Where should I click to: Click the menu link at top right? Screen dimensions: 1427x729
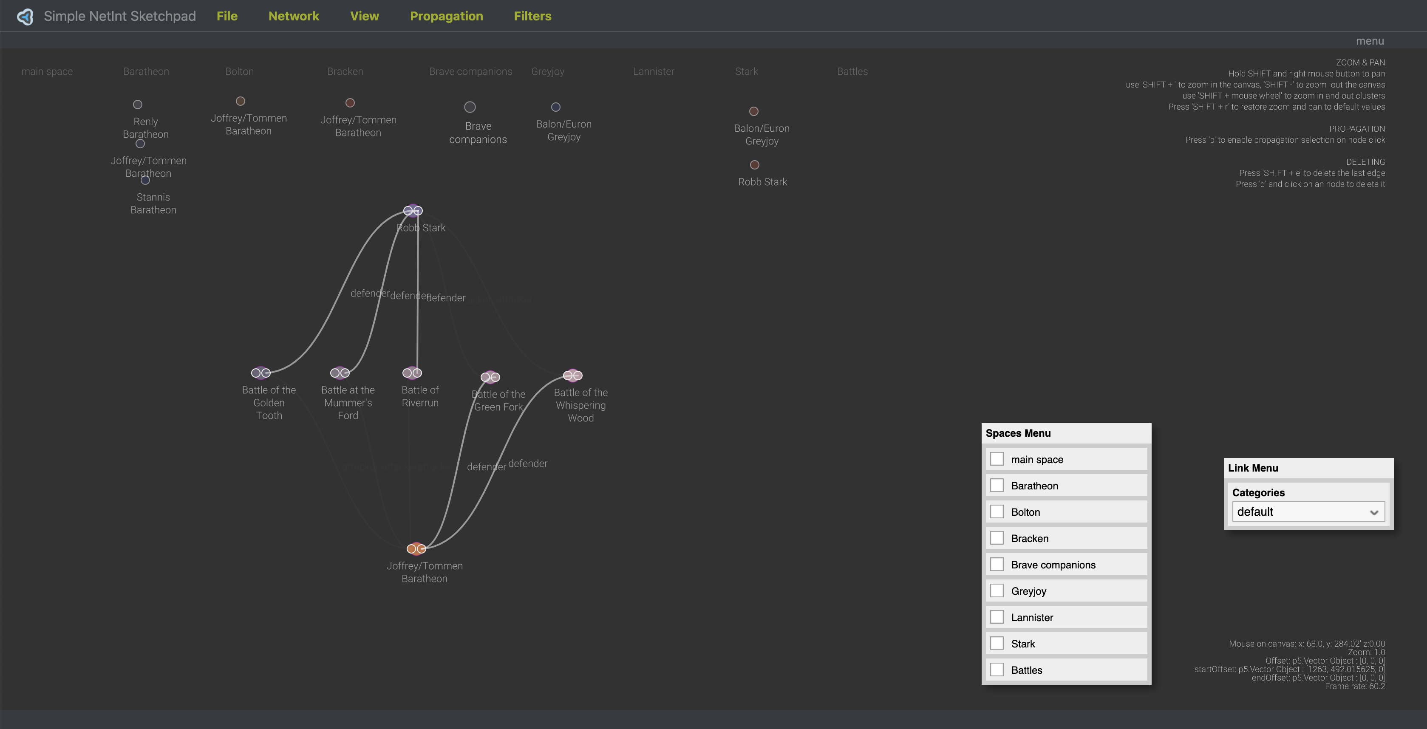(x=1369, y=41)
